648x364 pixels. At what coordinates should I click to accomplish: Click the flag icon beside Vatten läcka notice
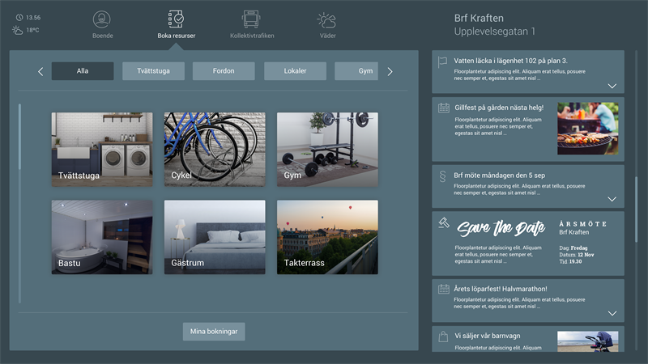pyautogui.click(x=443, y=61)
